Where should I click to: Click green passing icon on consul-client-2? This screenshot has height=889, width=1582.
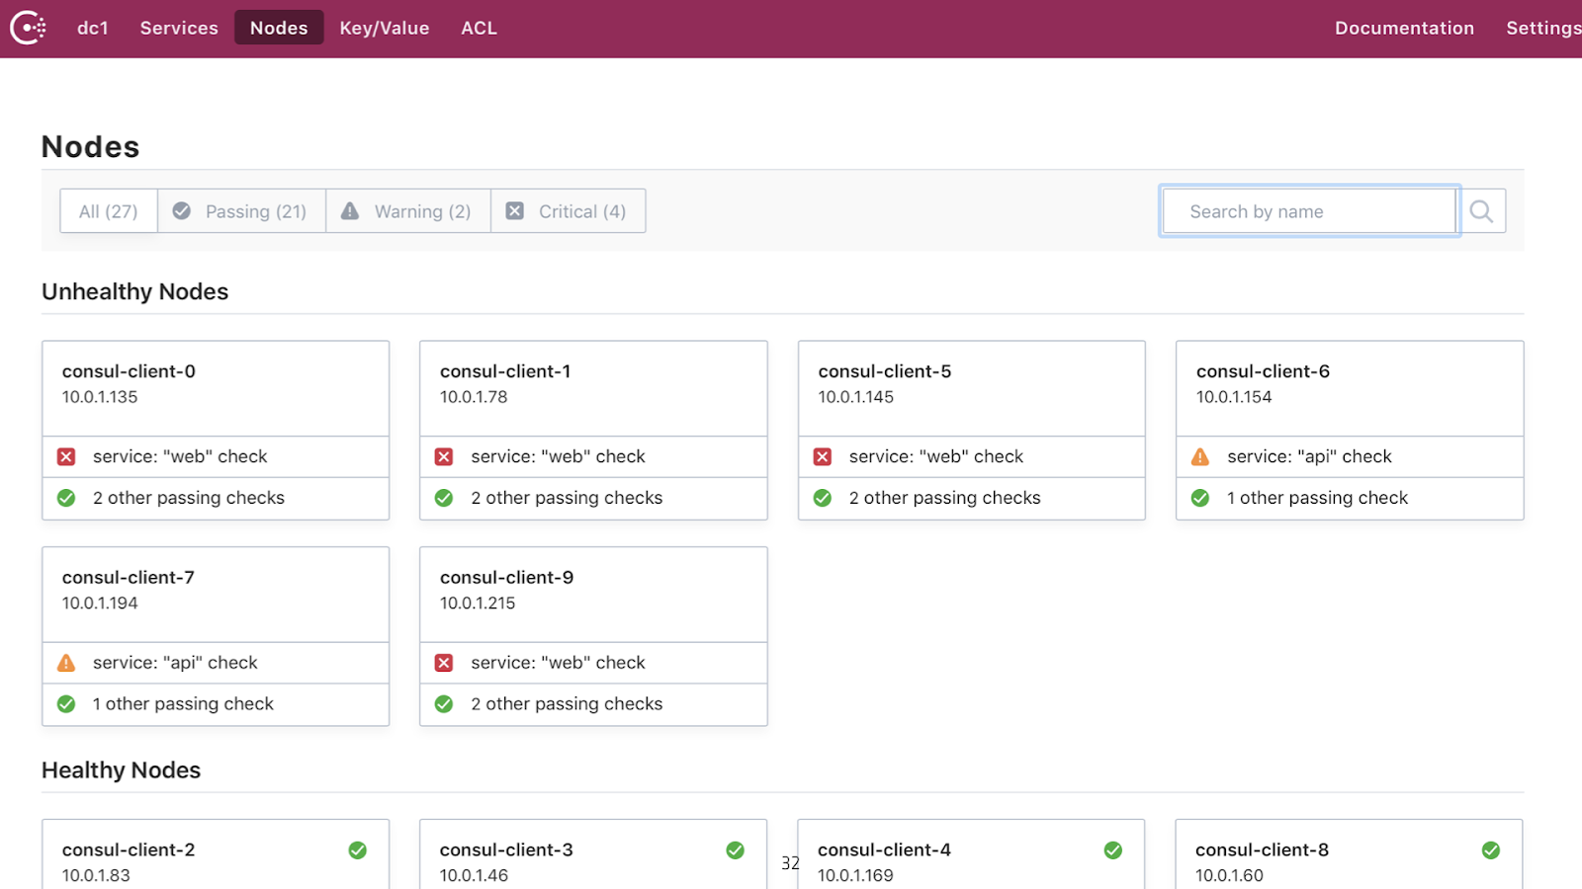pyautogui.click(x=358, y=850)
